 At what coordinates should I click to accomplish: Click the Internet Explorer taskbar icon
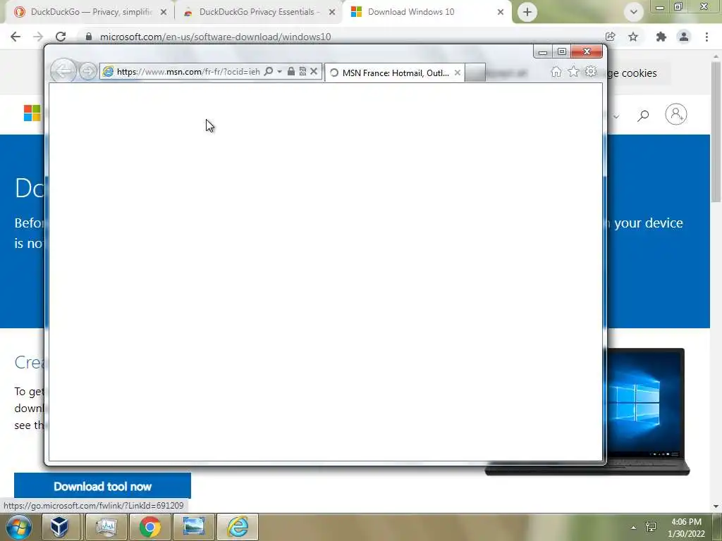[x=238, y=527]
